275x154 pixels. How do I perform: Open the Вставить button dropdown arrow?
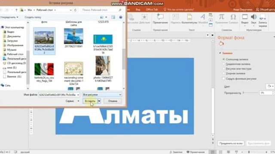pos(99,101)
